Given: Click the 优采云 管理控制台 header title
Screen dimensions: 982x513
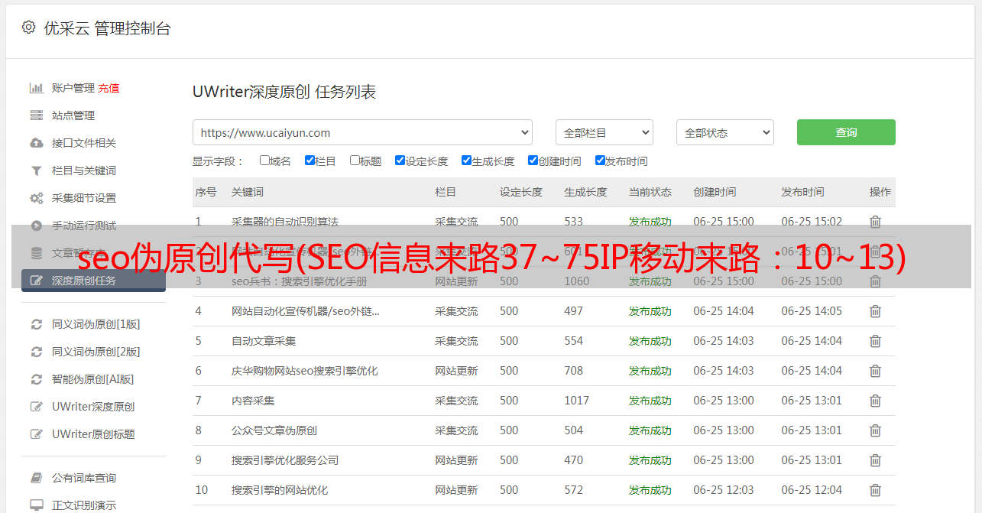Looking at the screenshot, I should click(x=107, y=28).
